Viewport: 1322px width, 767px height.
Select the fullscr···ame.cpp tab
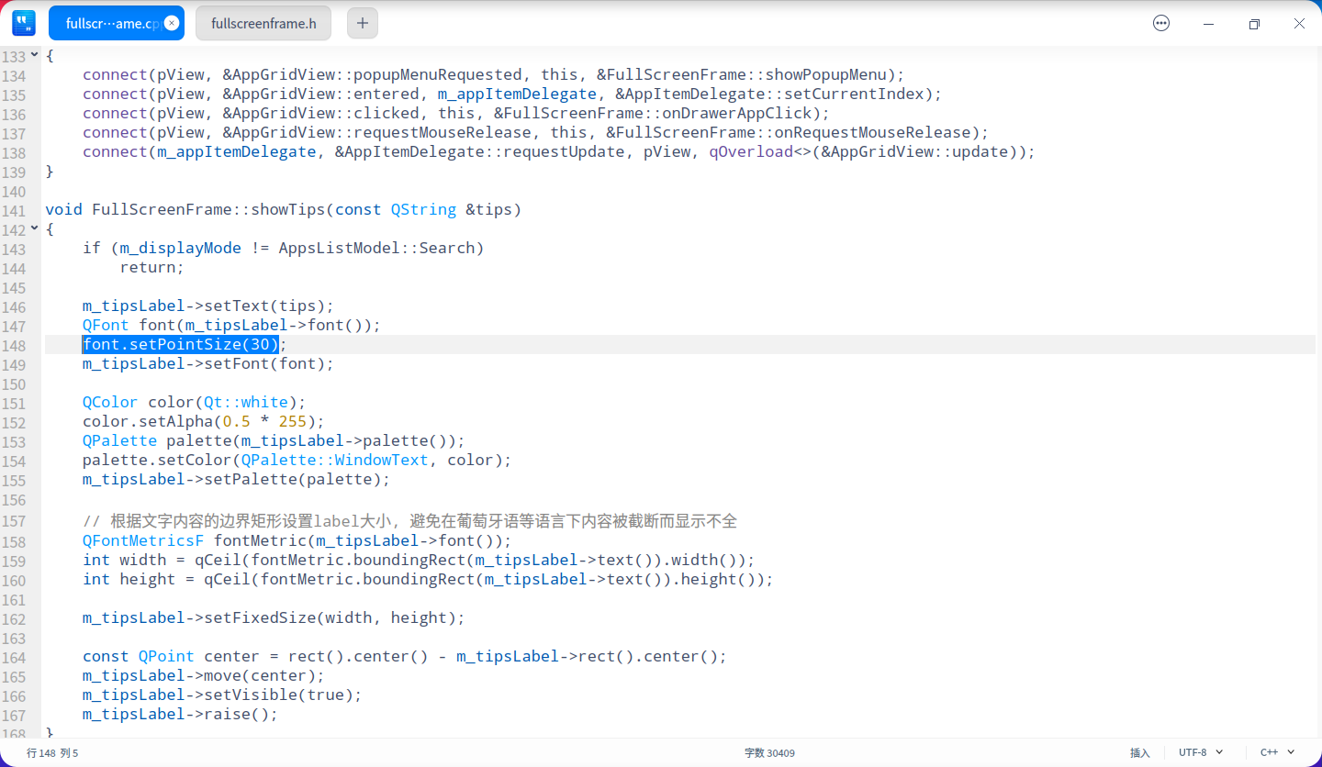click(x=117, y=24)
